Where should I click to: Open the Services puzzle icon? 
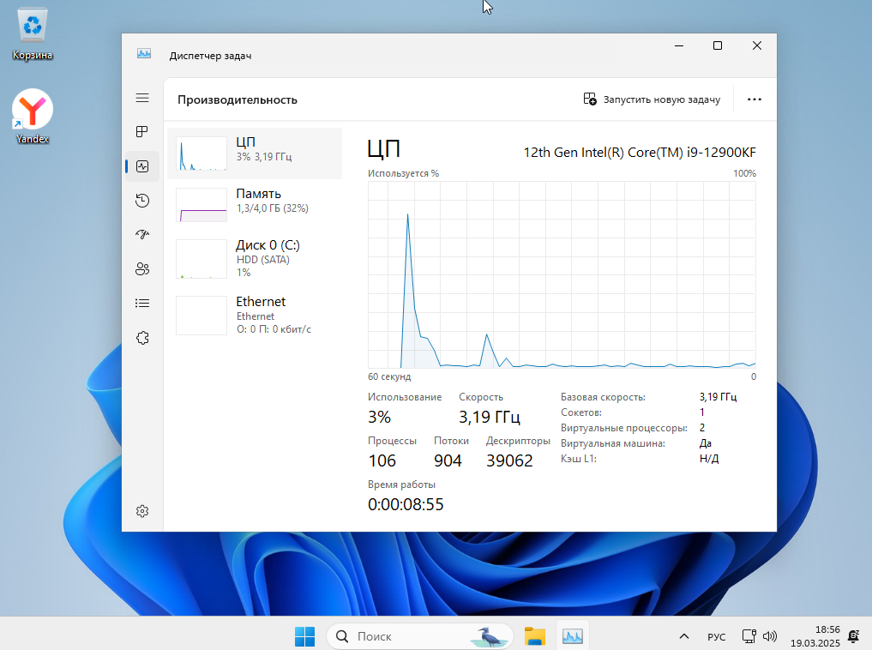click(142, 338)
